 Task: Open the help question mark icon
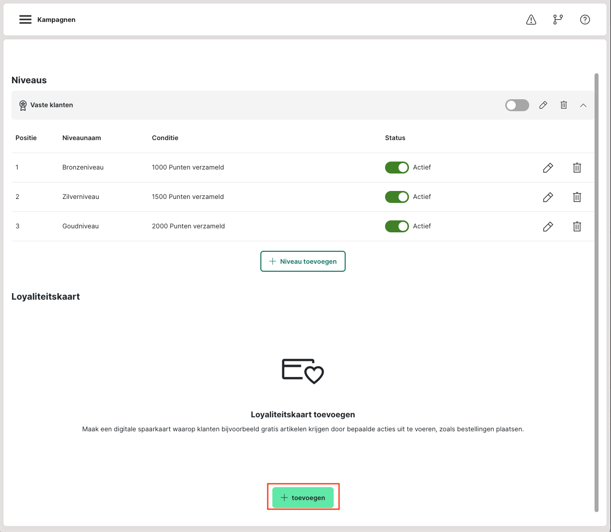click(585, 19)
